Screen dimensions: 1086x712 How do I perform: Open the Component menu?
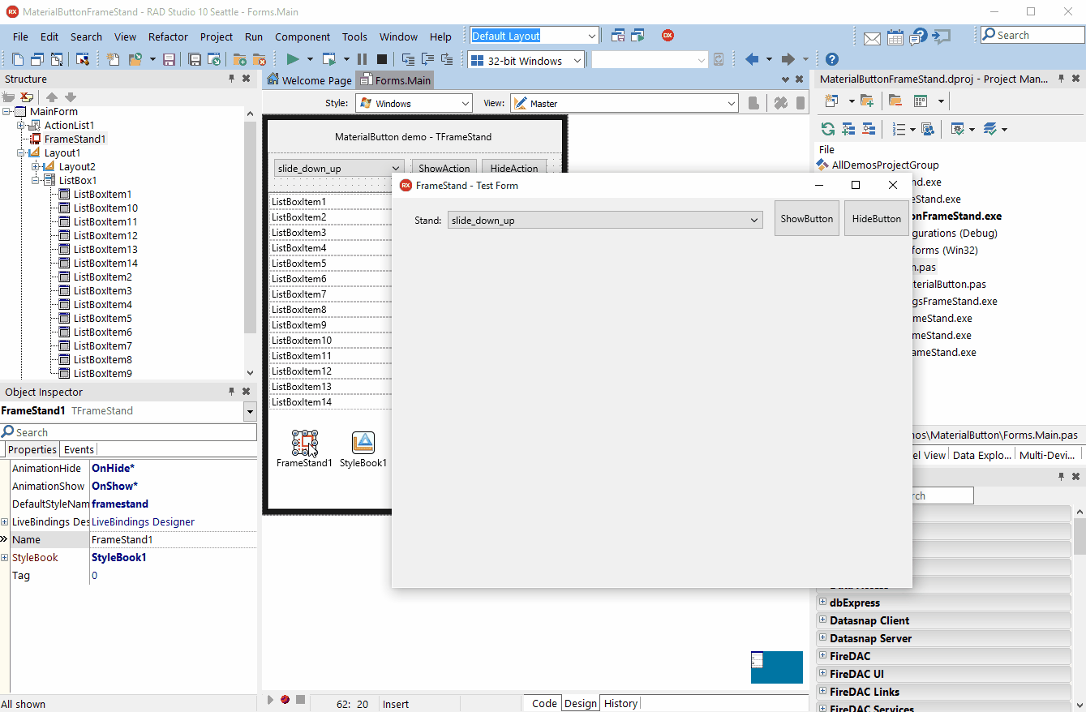pyautogui.click(x=303, y=36)
